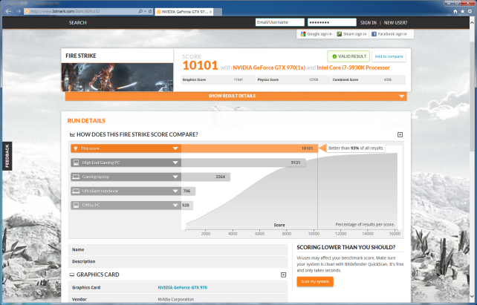Open the This score dropdown arrow
Viewport: 477px width, 305px height.
175,148
